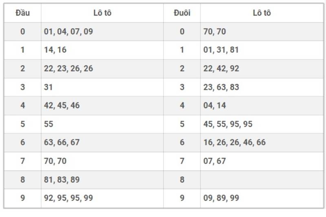Select the 23, 63, 83 cell

point(221,87)
